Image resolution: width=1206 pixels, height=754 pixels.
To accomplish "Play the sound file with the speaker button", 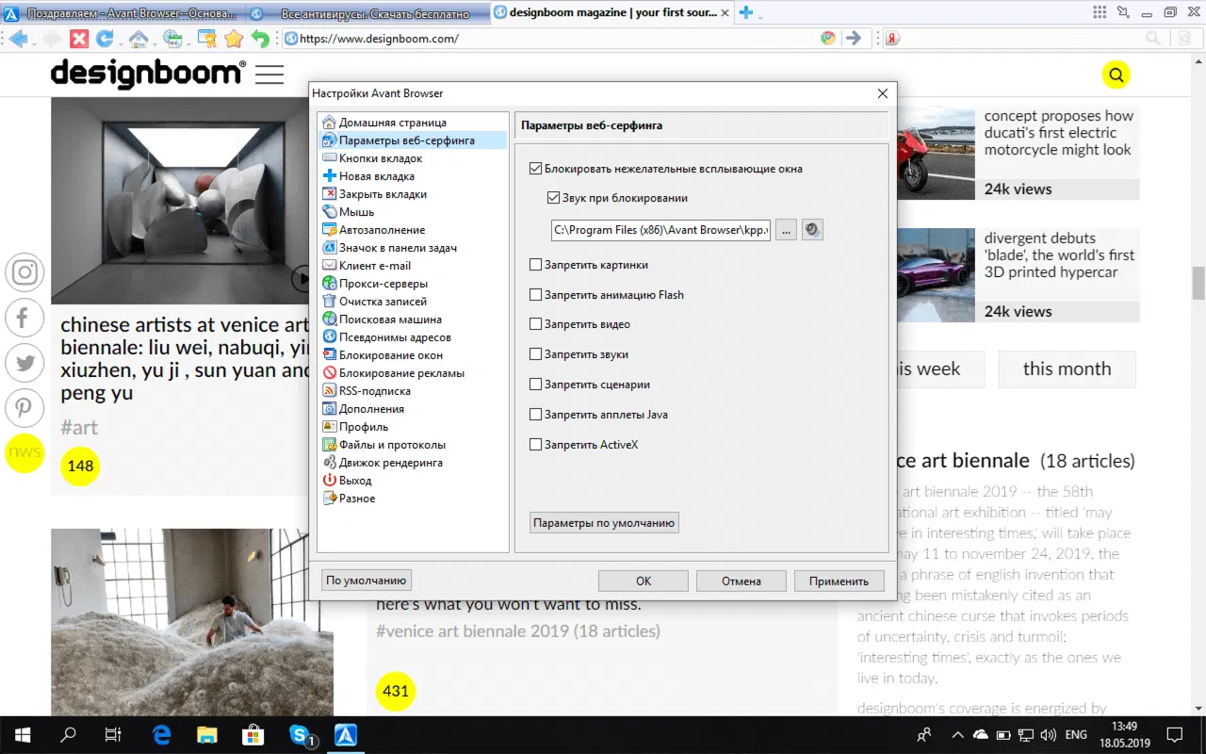I will click(812, 229).
